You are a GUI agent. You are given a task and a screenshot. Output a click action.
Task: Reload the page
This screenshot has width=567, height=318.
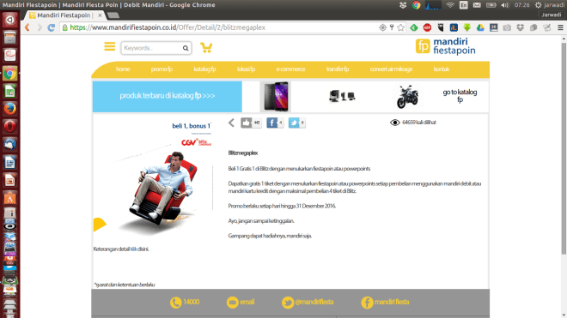pos(52,27)
